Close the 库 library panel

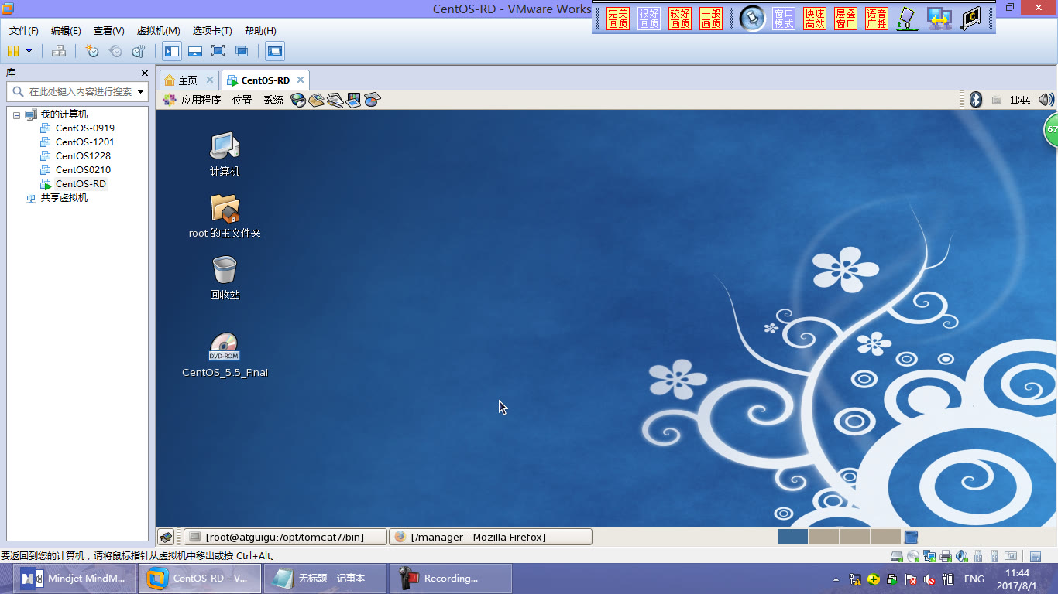[145, 73]
